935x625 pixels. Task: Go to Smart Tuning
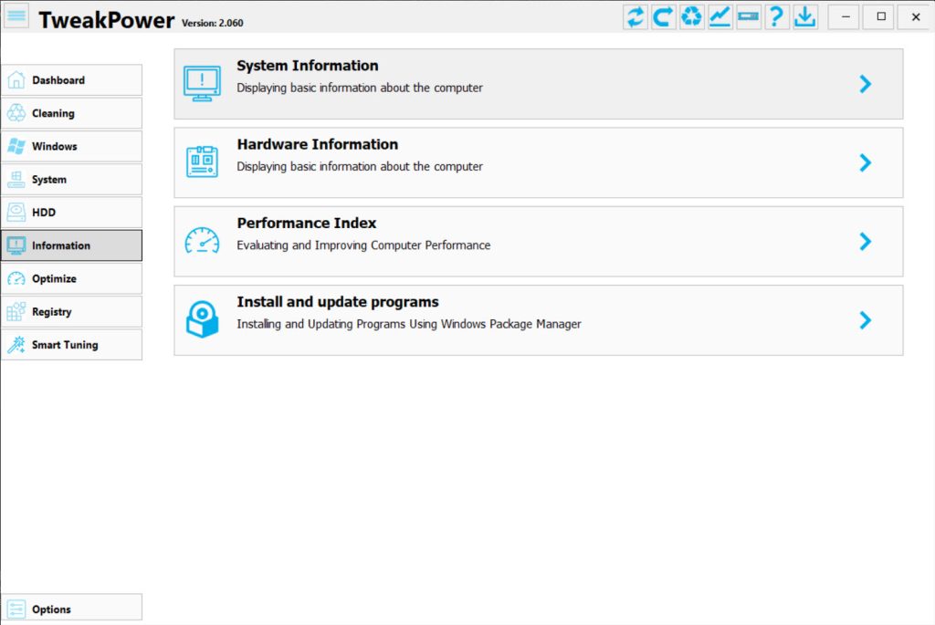71,344
